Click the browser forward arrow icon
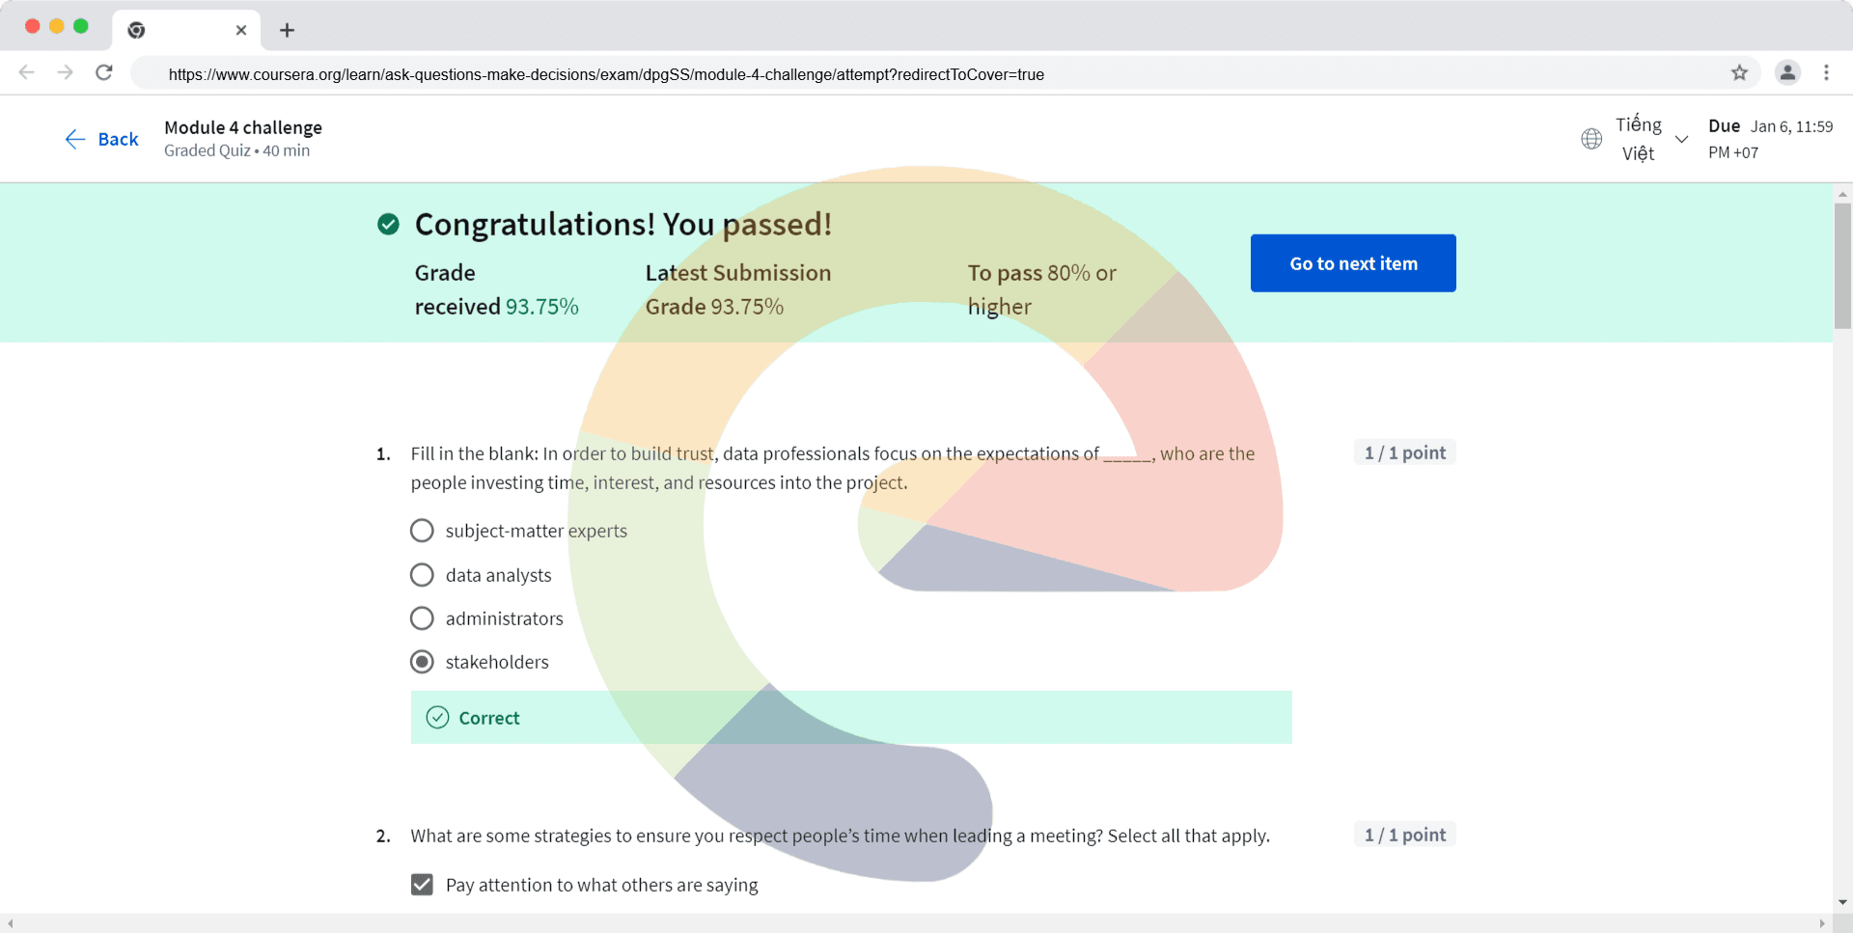Screen dimensions: 1853x933 pos(65,72)
